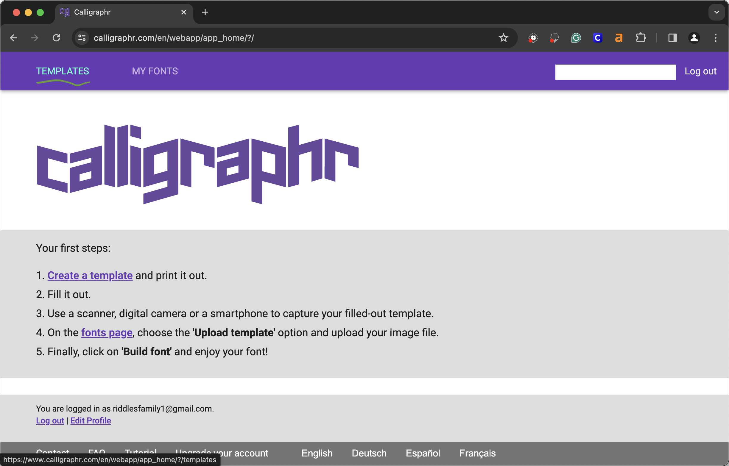
Task: Expand the tab search dropdown arrow
Action: (x=716, y=12)
